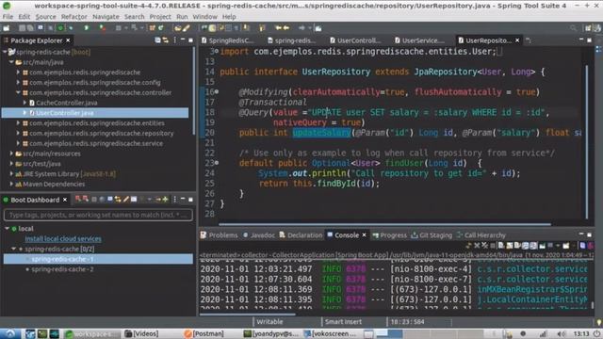Click the Boot Dashboard filter input field

pyautogui.click(x=98, y=215)
